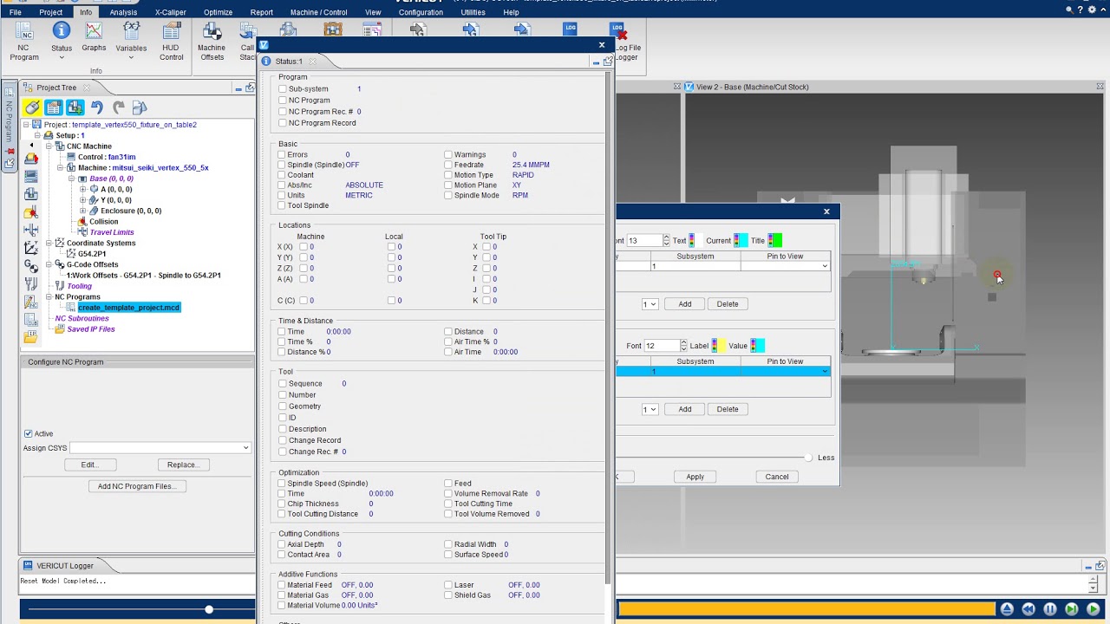Image resolution: width=1110 pixels, height=624 pixels.
Task: Open the Configuration menu tab
Action: [421, 12]
